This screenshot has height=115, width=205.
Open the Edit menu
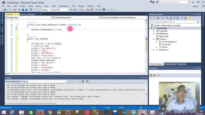click(x=9, y=6)
